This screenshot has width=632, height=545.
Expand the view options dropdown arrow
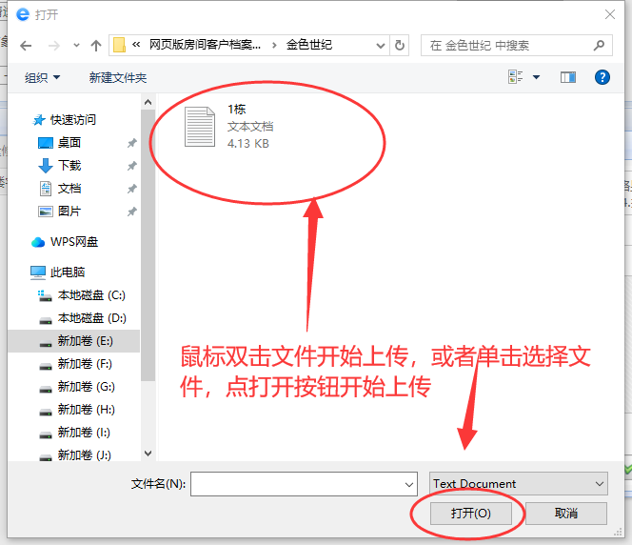click(x=536, y=77)
